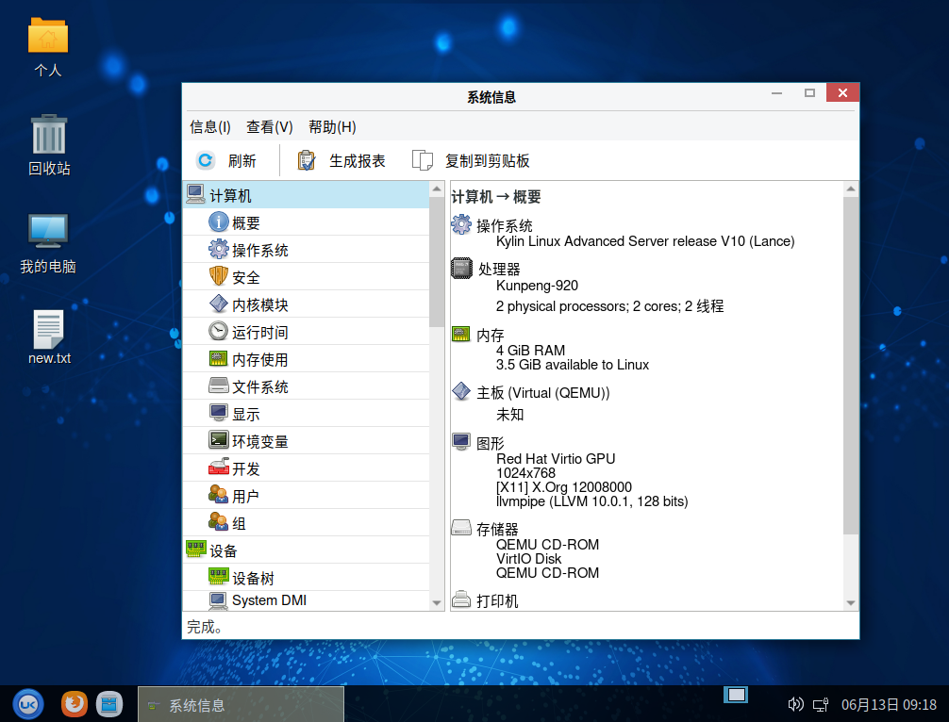Screen dimensions: 949x722
Task: Select the 计算机 computer icon in tree
Action: [x=195, y=194]
